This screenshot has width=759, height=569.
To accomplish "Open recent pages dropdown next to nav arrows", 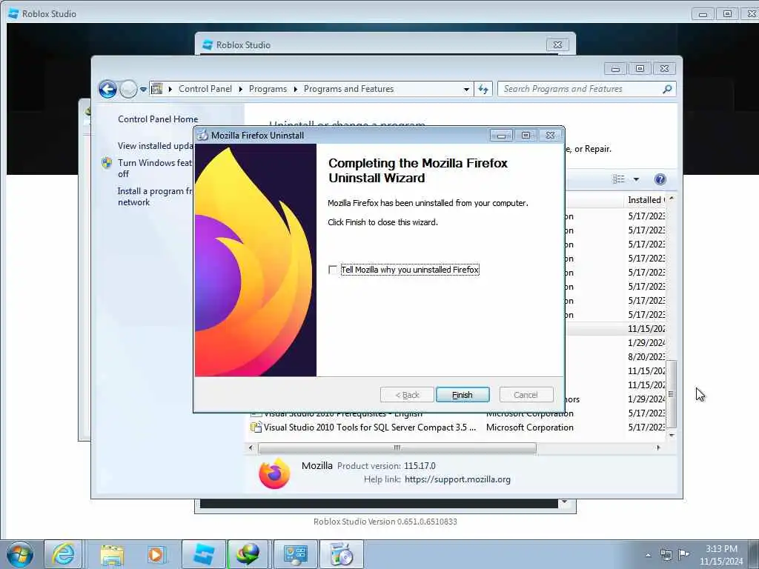I will click(143, 90).
